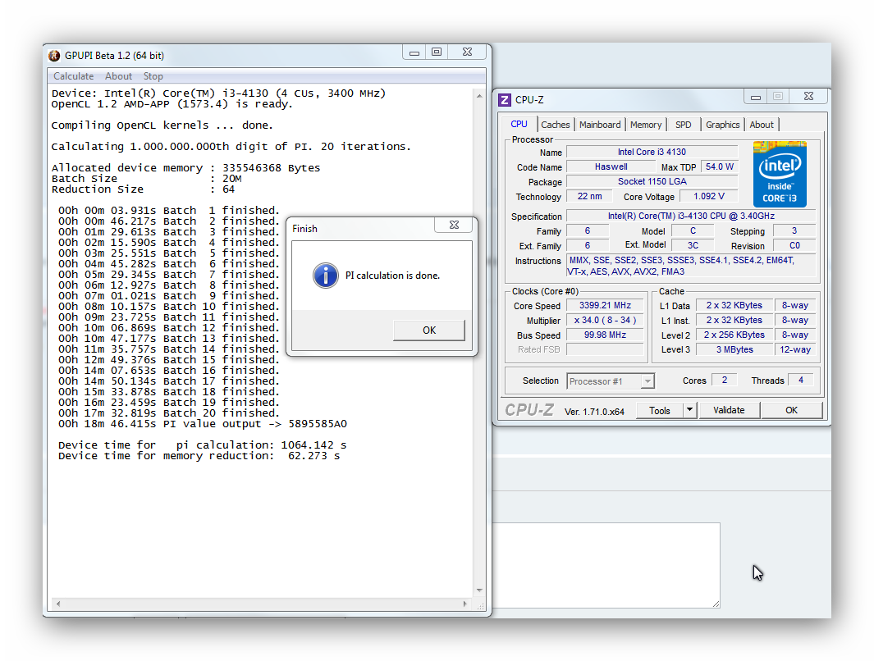874x661 pixels.
Task: Expand the Tools dropdown arrow in CPU-Z
Action: (x=689, y=410)
